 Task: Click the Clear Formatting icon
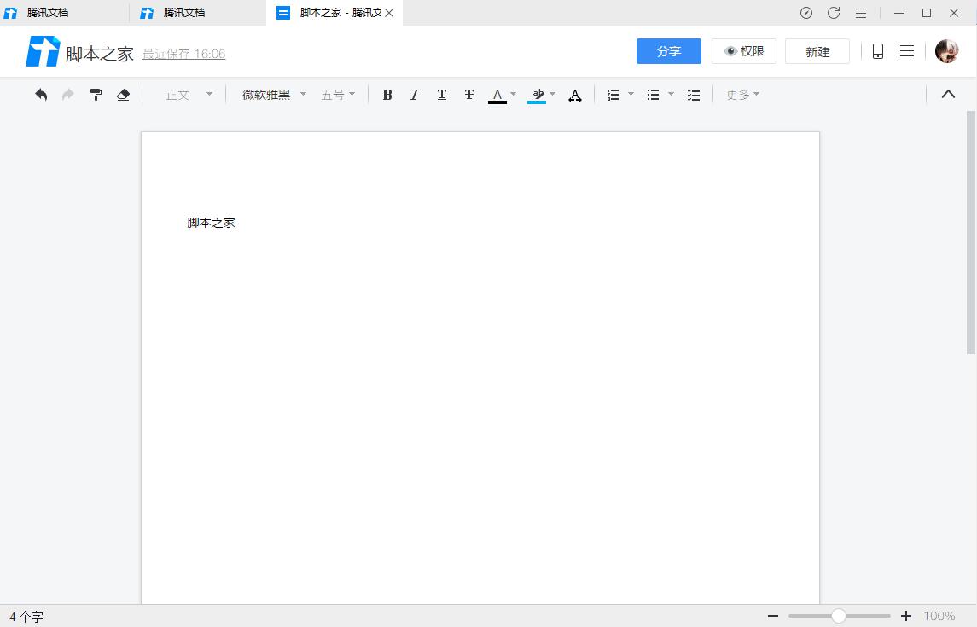click(123, 94)
